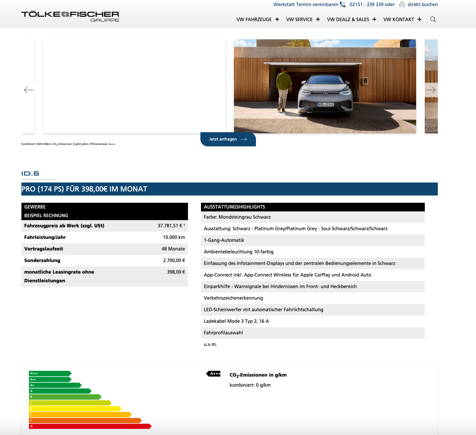Viewport: 476px width, 435px height.
Task: Go to previous slide with left arrow
Action: pyautogui.click(x=29, y=90)
